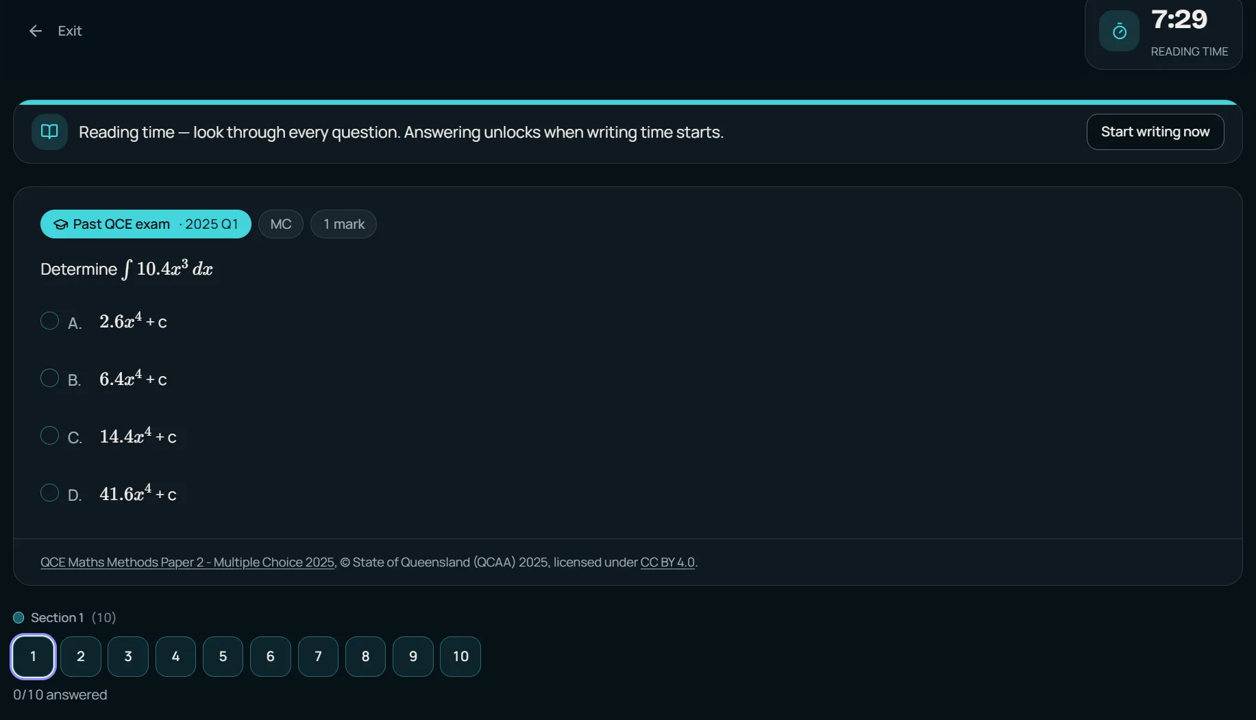Jump to question 4
1256x720 pixels.
(175, 656)
